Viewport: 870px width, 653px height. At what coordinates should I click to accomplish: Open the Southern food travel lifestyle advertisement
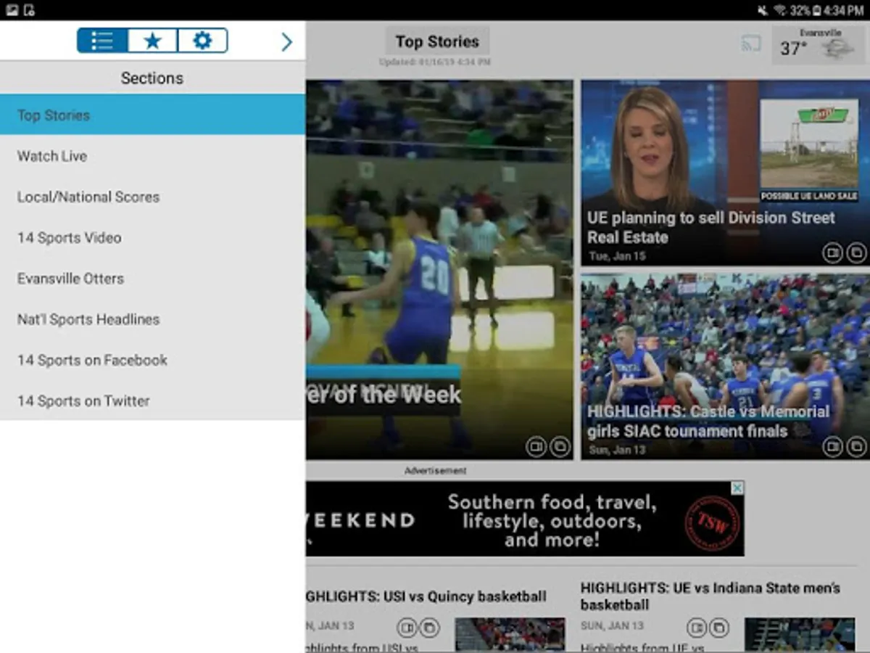point(525,519)
